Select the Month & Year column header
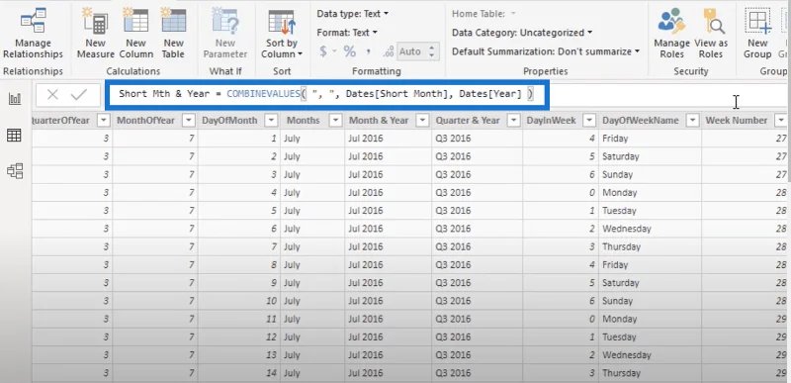Viewport: 791px width, 383px height. 379,120
